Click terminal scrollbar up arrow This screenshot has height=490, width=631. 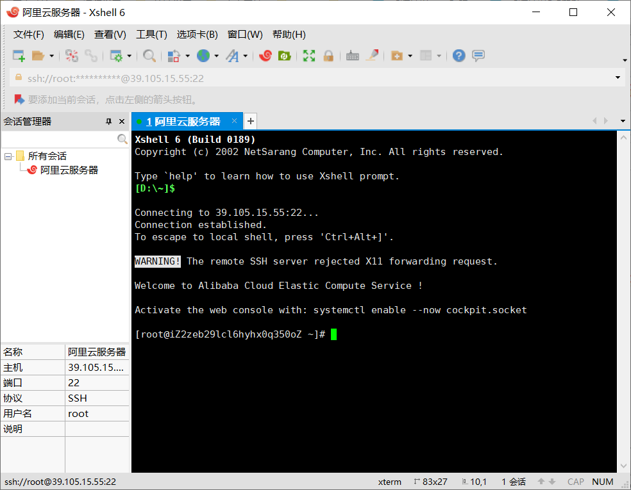click(623, 138)
